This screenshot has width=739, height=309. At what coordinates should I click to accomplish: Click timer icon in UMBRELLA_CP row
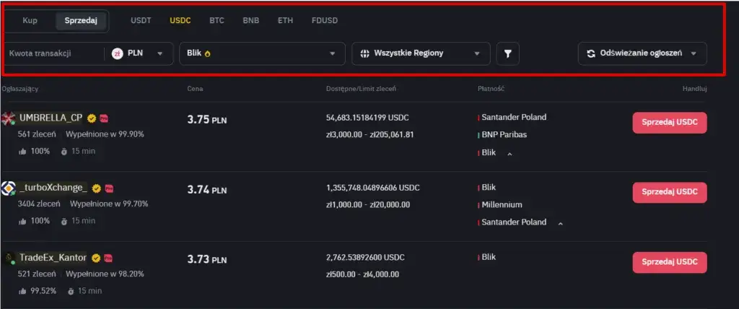coord(64,152)
